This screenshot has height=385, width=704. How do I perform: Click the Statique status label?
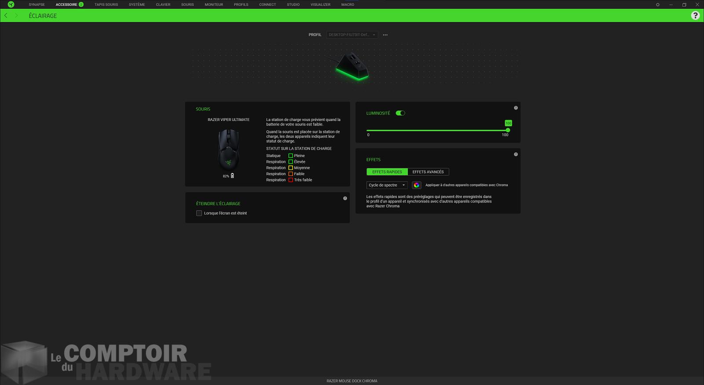[x=273, y=156]
